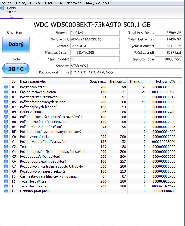Click status icon for Počet cyklů načítání/vymazání
Screen dimensions: 185x226
6,141
